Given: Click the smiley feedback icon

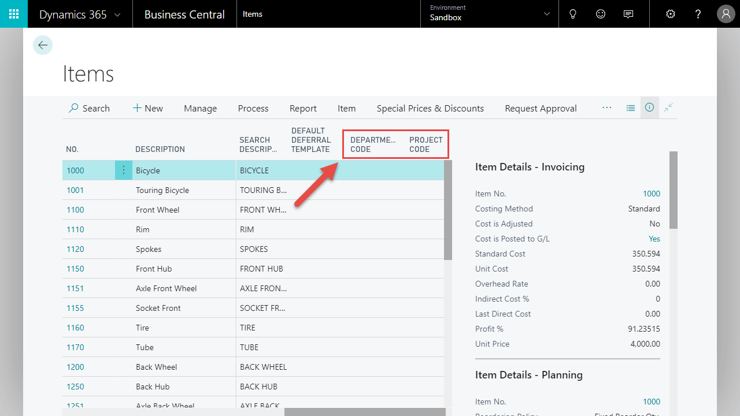Looking at the screenshot, I should click(x=601, y=14).
